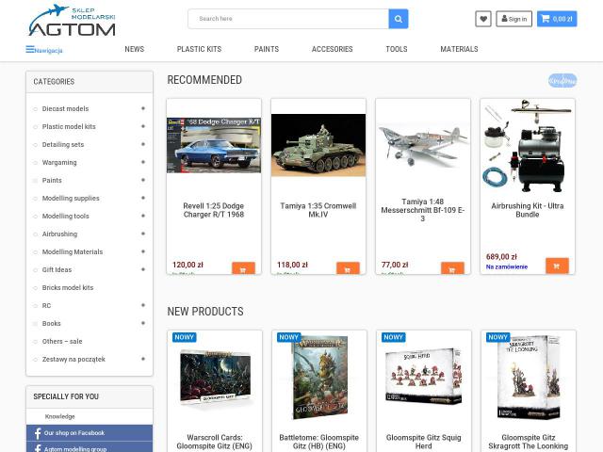Click the Knowledge link

[60, 416]
